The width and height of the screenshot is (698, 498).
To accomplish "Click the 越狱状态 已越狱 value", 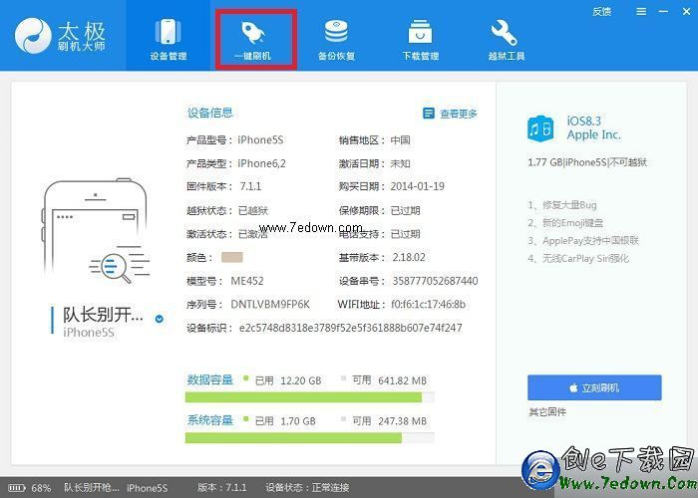I will click(253, 210).
